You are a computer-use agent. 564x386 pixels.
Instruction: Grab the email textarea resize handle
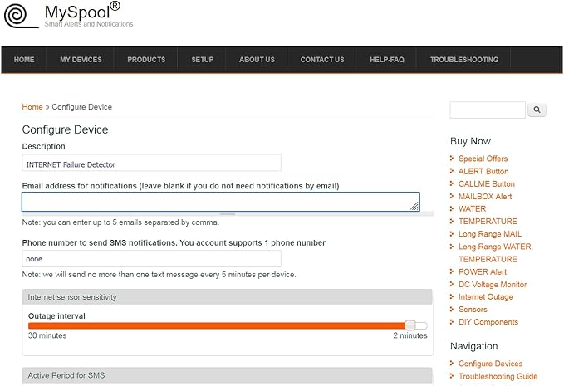[414, 206]
